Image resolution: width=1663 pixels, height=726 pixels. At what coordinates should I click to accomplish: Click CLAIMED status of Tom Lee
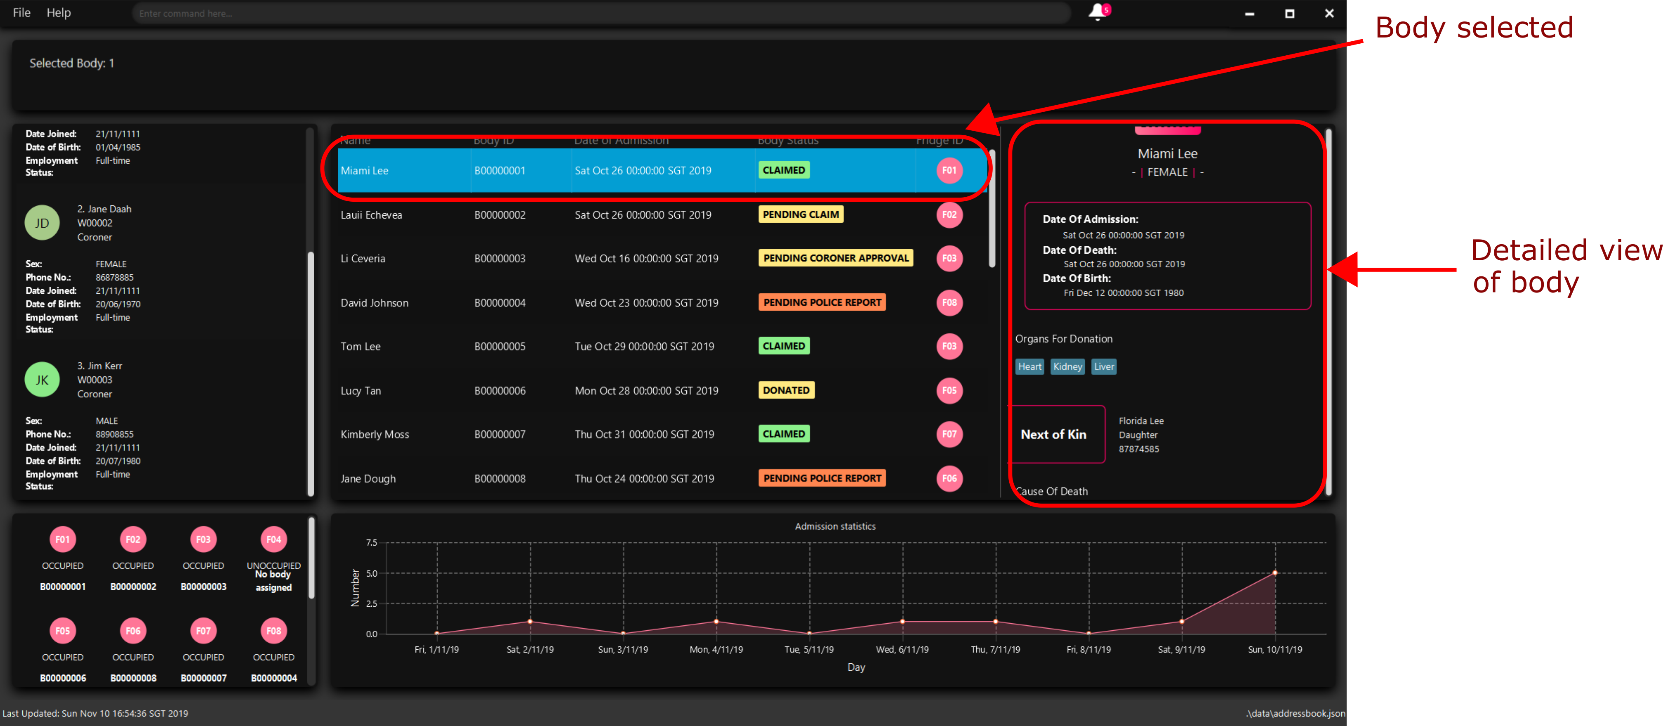784,346
